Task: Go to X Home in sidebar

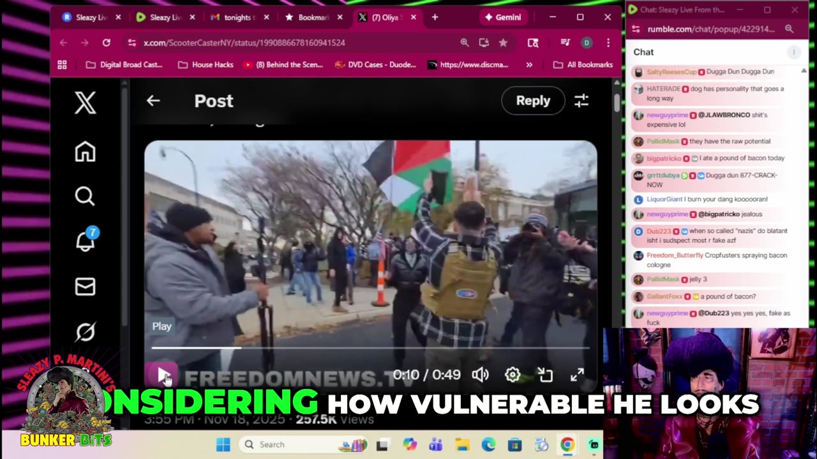Action: tap(85, 152)
